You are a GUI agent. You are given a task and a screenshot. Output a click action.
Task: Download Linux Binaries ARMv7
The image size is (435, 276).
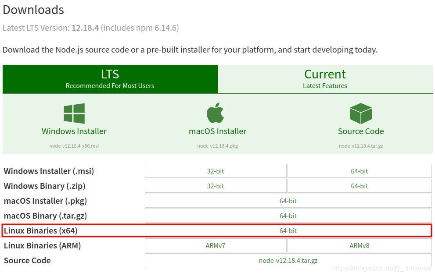(x=216, y=245)
